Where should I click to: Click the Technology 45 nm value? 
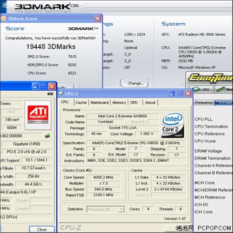pyautogui.click(x=96, y=134)
